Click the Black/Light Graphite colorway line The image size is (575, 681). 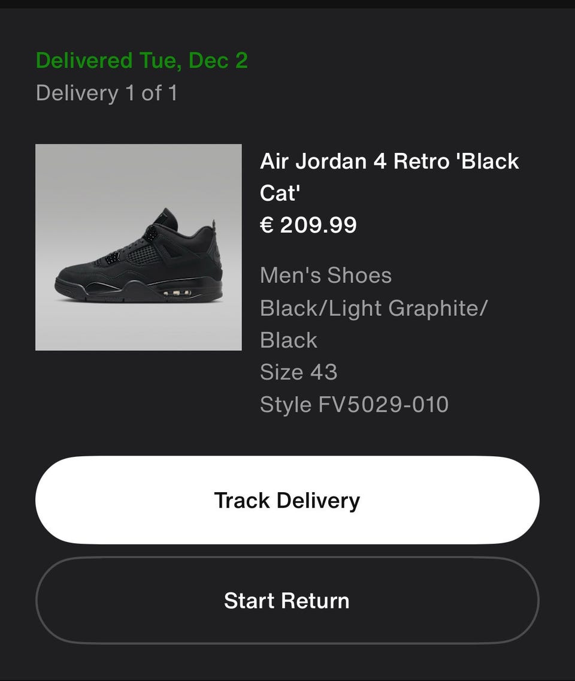coord(374,308)
